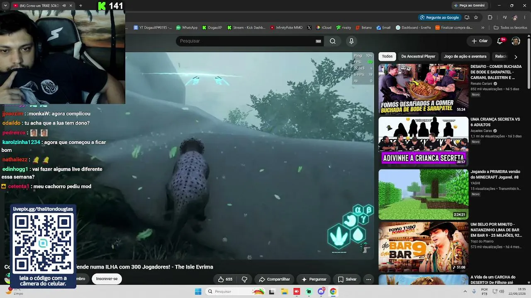Show more filter chips with the arrow
531x298 pixels.
coord(516,57)
